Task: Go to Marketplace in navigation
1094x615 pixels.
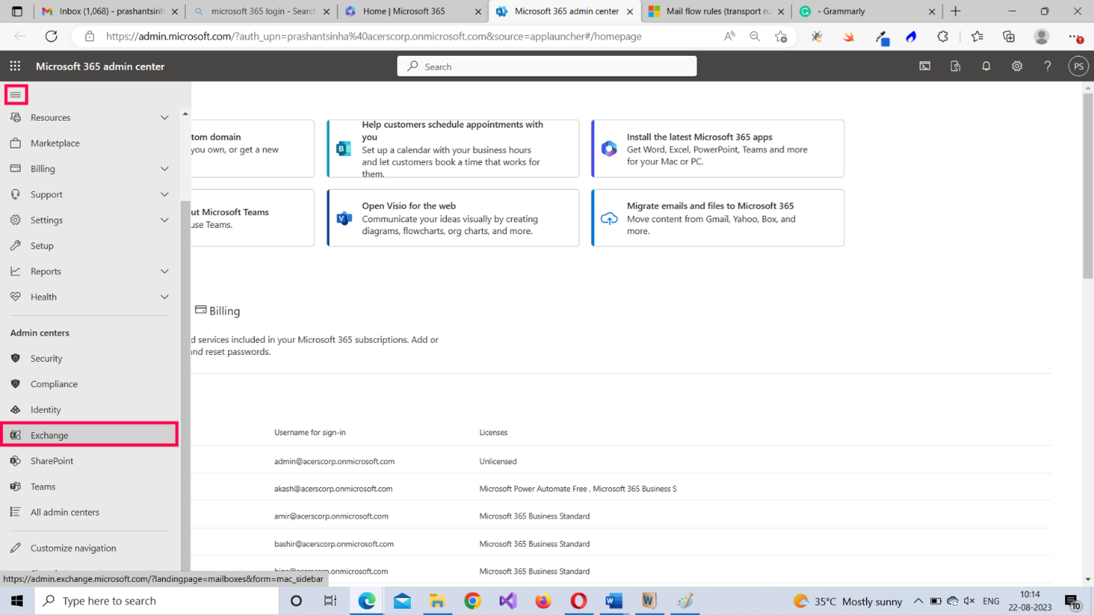Action: coord(55,143)
